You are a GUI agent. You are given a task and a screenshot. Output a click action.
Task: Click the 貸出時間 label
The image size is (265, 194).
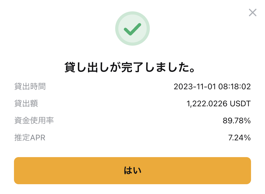[x=30, y=86]
